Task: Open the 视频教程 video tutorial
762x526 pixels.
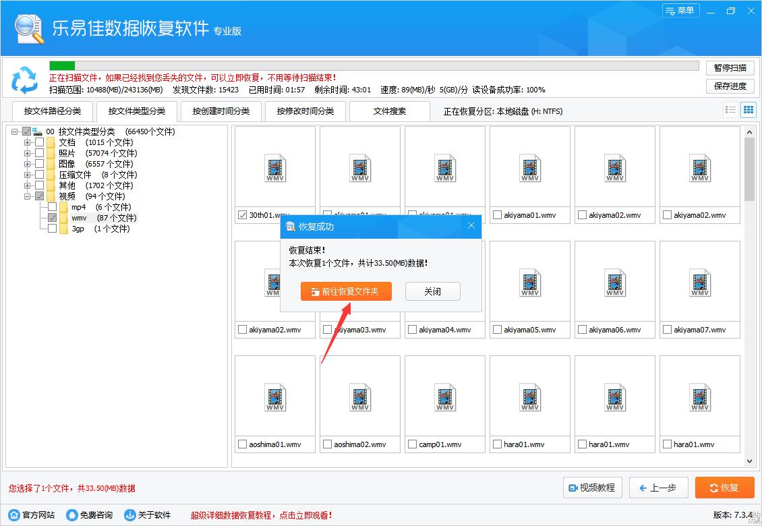Action: (x=592, y=488)
